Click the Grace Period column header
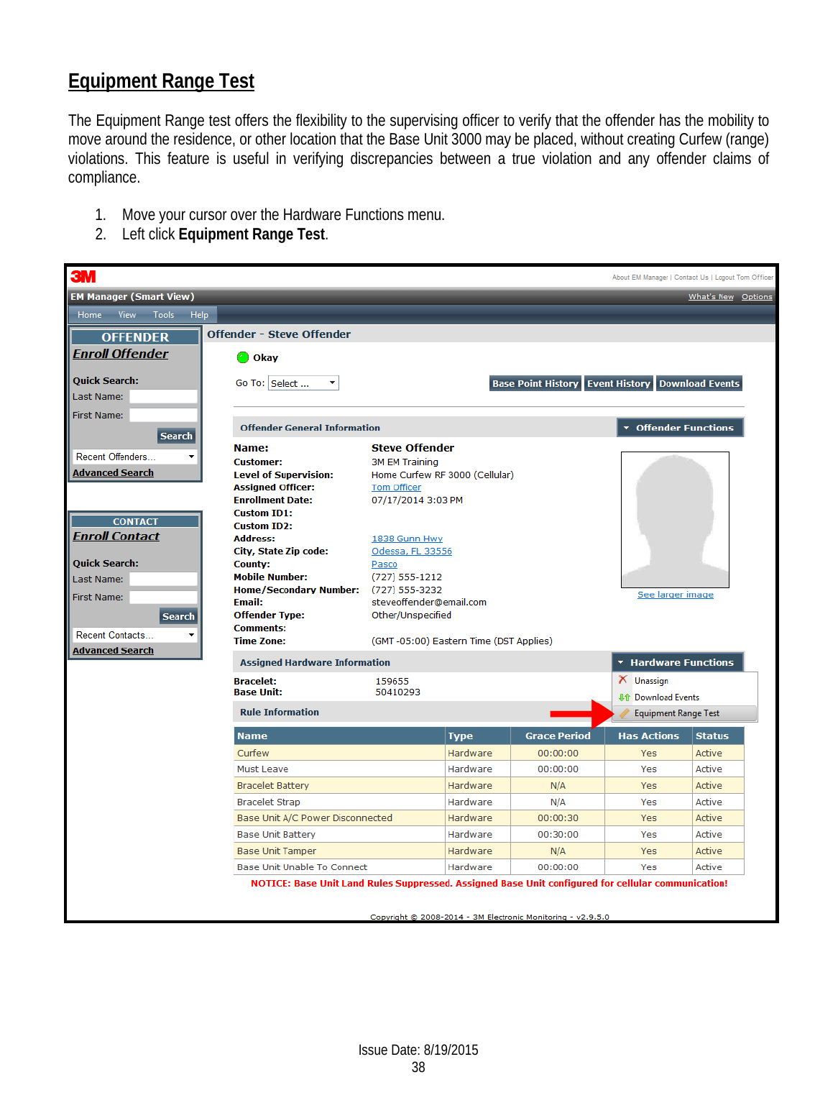Image resolution: width=838 pixels, height=1108 pixels. pos(558,736)
